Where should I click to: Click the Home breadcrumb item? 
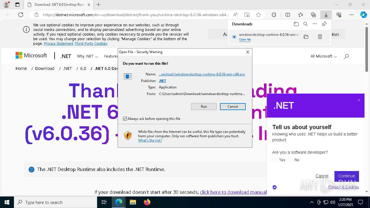pyautogui.click(x=21, y=68)
